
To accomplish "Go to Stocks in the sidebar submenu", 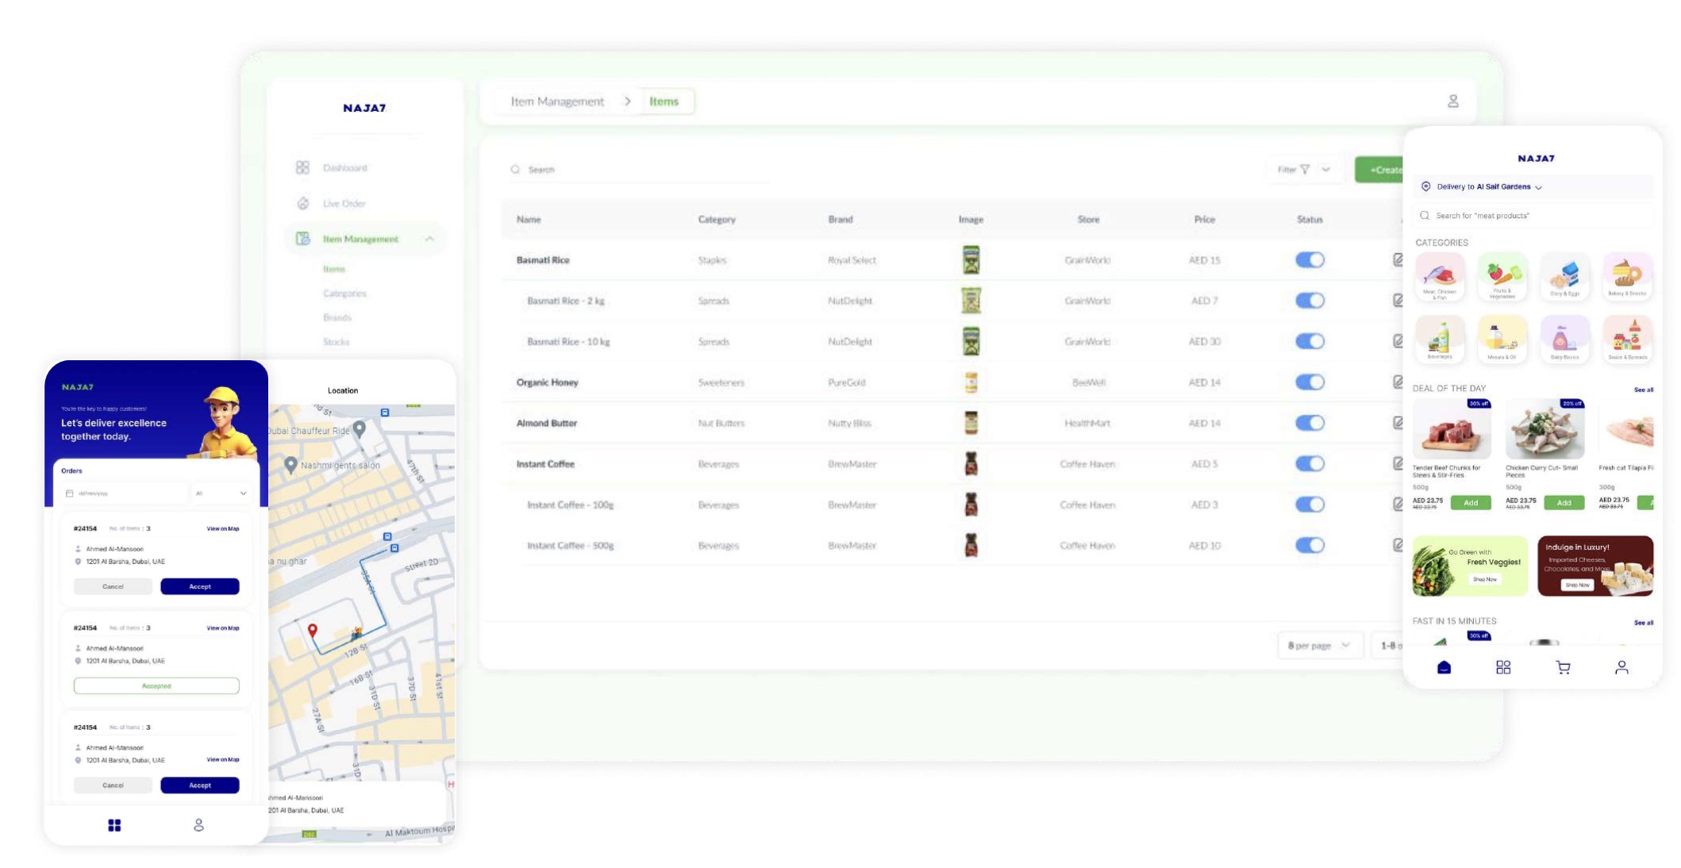I will (336, 342).
